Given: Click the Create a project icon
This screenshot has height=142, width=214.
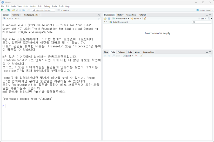Looking at the screenshot, I should tap(9, 10).
